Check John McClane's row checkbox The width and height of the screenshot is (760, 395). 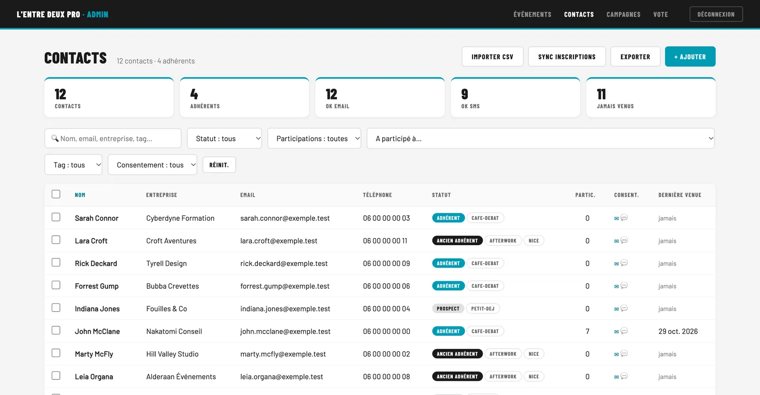pos(56,330)
